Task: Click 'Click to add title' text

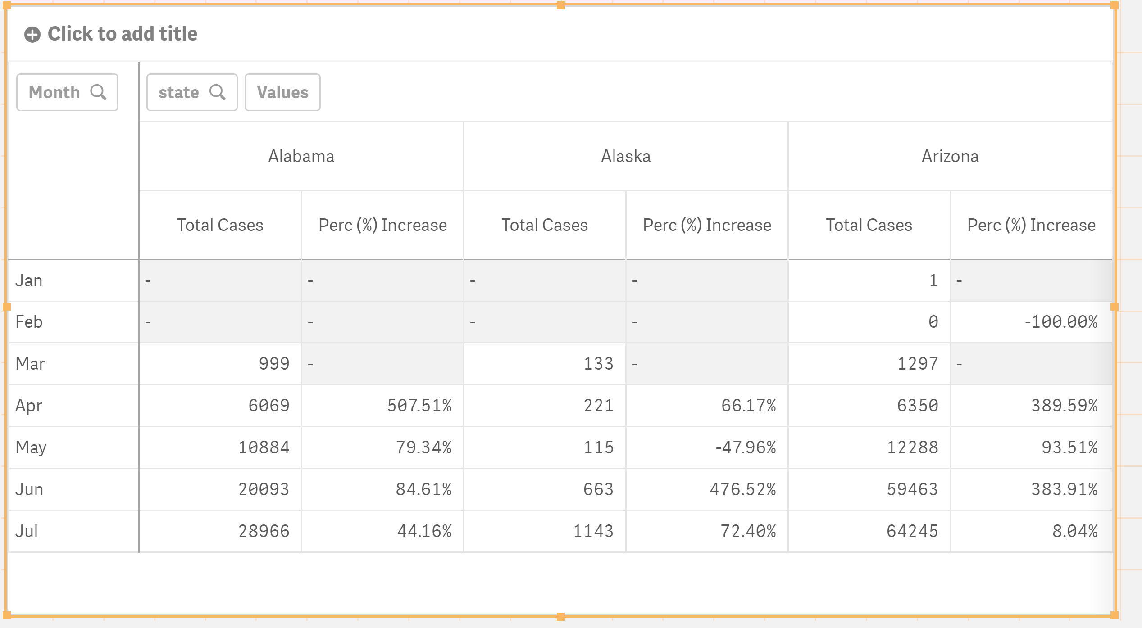Action: pos(123,34)
